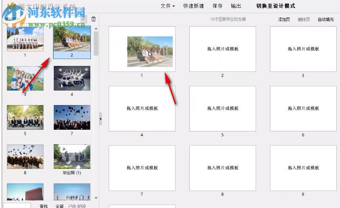This screenshot has width=340, height=208.
Task: Click 保存 to save project
Action: [217, 6]
